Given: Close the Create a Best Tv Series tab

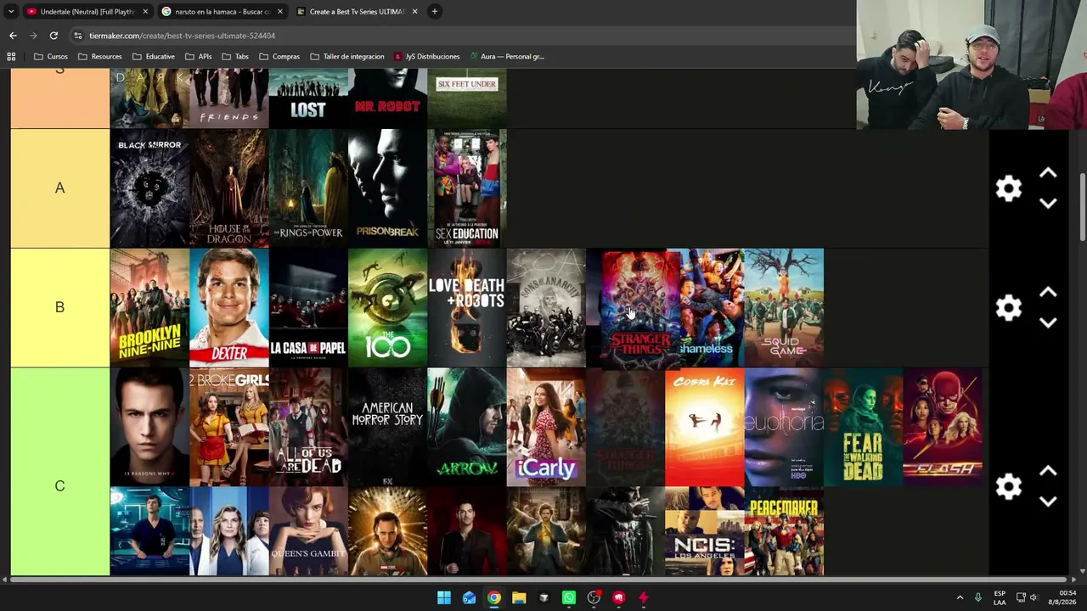Looking at the screenshot, I should 414,12.
